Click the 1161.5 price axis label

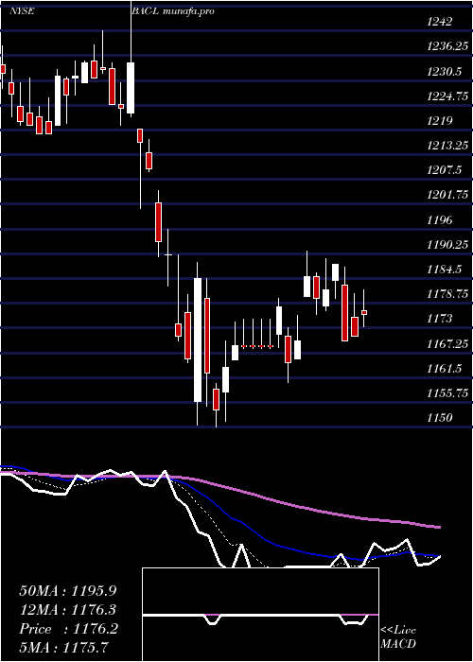pos(444,369)
